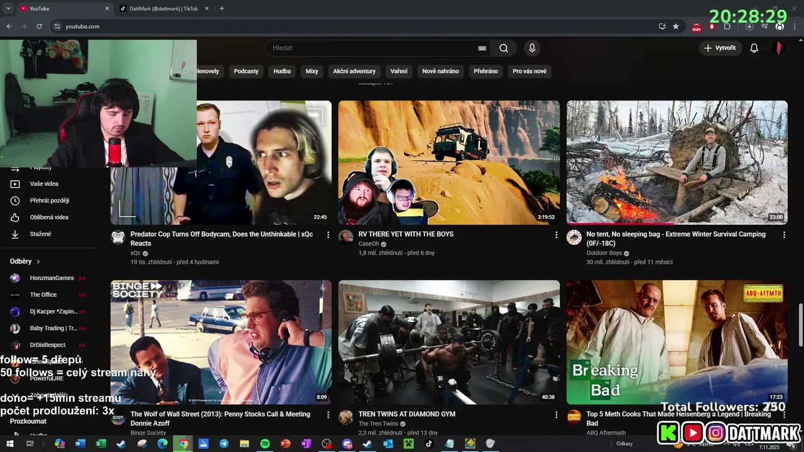The image size is (804, 452).
Task: Open Telegram from the taskbar
Action: click(224, 444)
